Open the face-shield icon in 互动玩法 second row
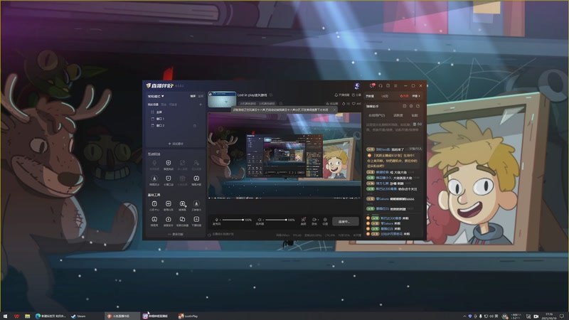Viewport: 569px width, 320px height. click(x=169, y=180)
